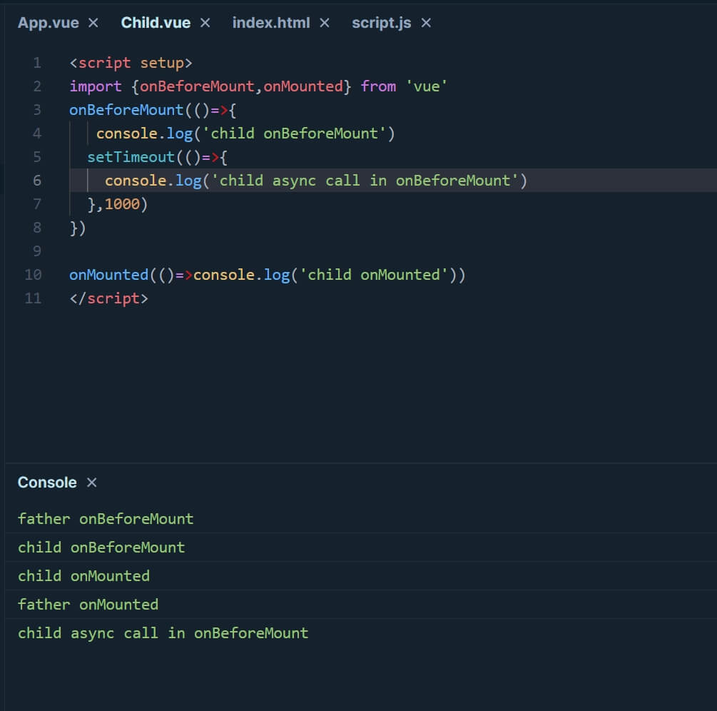Screen dimensions: 717x711
Task: Click the 'child onMounted' console log entry
Action: point(83,576)
